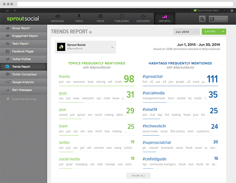Click the Group Report folder icon
This screenshot has height=183, width=236.
pos(8,28)
